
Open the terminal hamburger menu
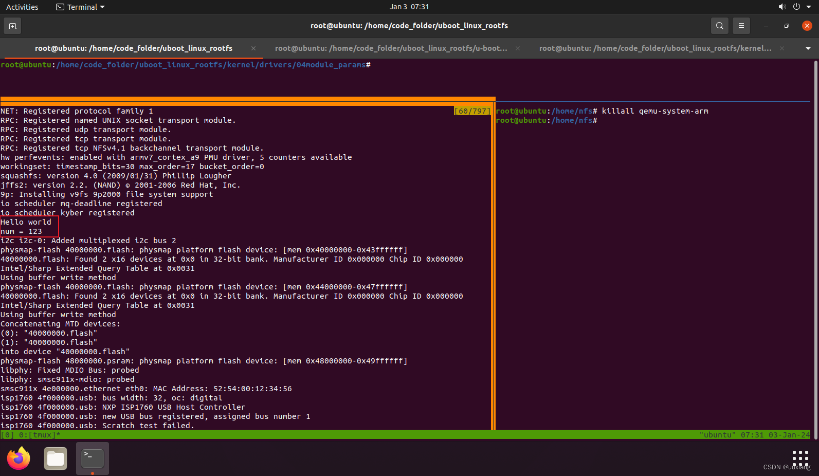pos(741,26)
